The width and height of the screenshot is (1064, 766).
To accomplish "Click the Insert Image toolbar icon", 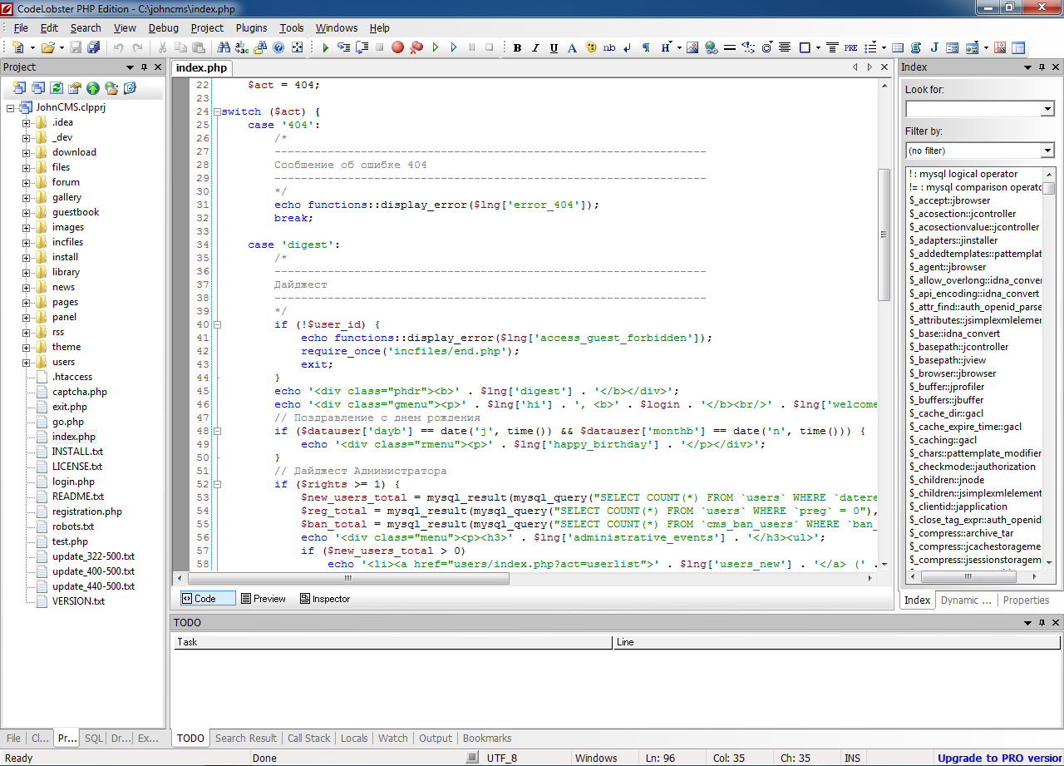I will click(692, 48).
